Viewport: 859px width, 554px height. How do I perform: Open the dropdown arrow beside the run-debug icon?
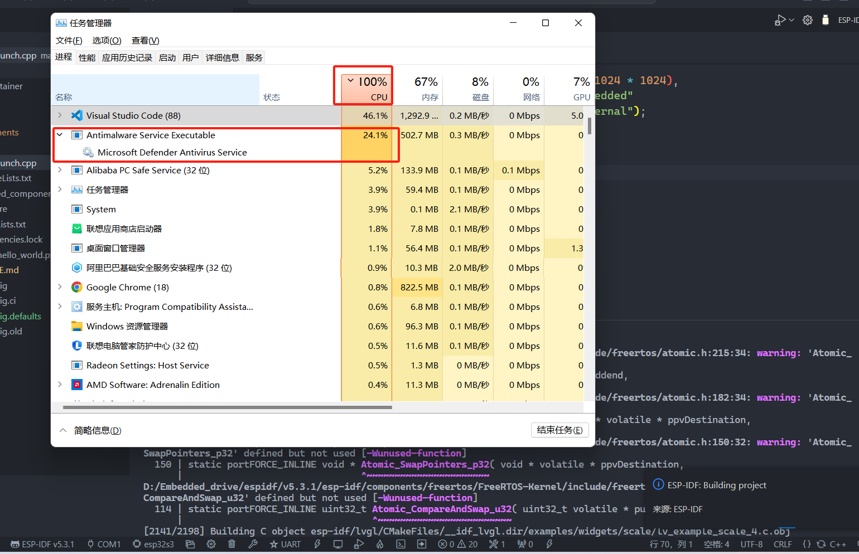point(792,20)
